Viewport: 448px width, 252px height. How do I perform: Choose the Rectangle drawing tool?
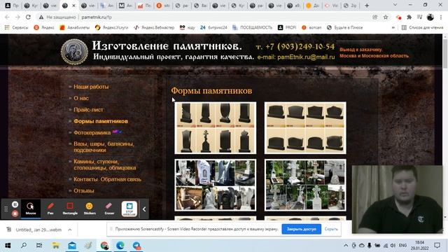(70, 209)
